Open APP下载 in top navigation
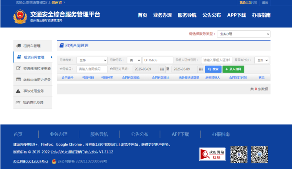 pyautogui.click(x=236, y=15)
